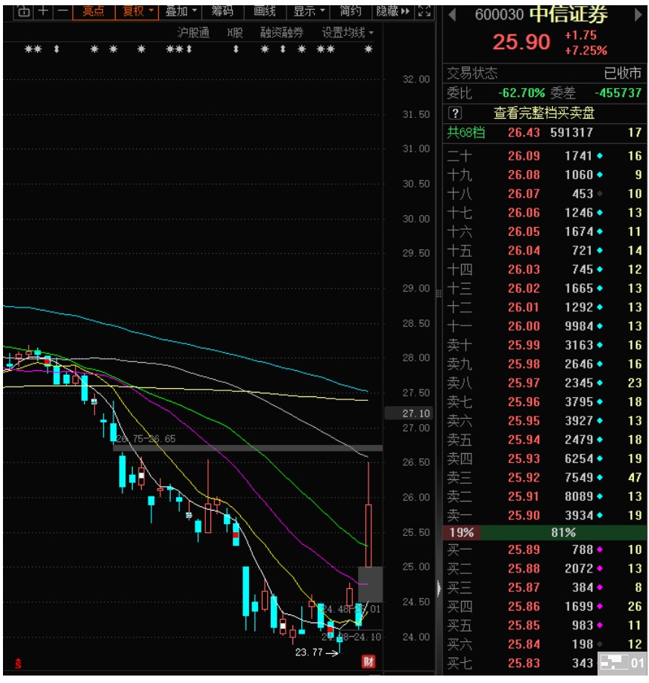Toggle the 亮点 highlight button

click(93, 11)
